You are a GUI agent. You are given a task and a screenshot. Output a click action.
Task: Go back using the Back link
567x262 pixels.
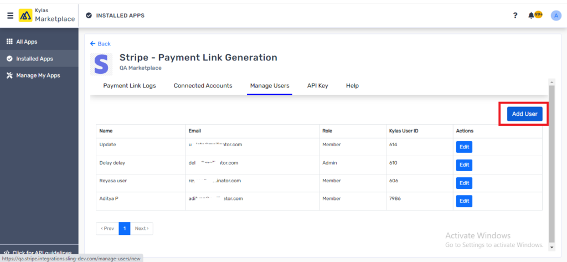(x=100, y=44)
